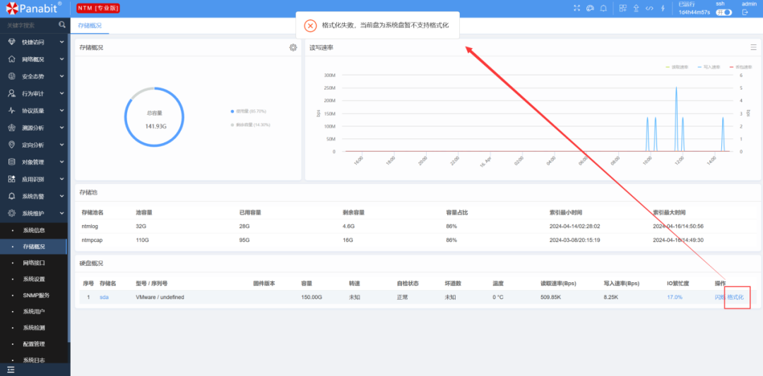Expand the 对象管理 chevron
The height and width of the screenshot is (376, 763).
coord(61,162)
